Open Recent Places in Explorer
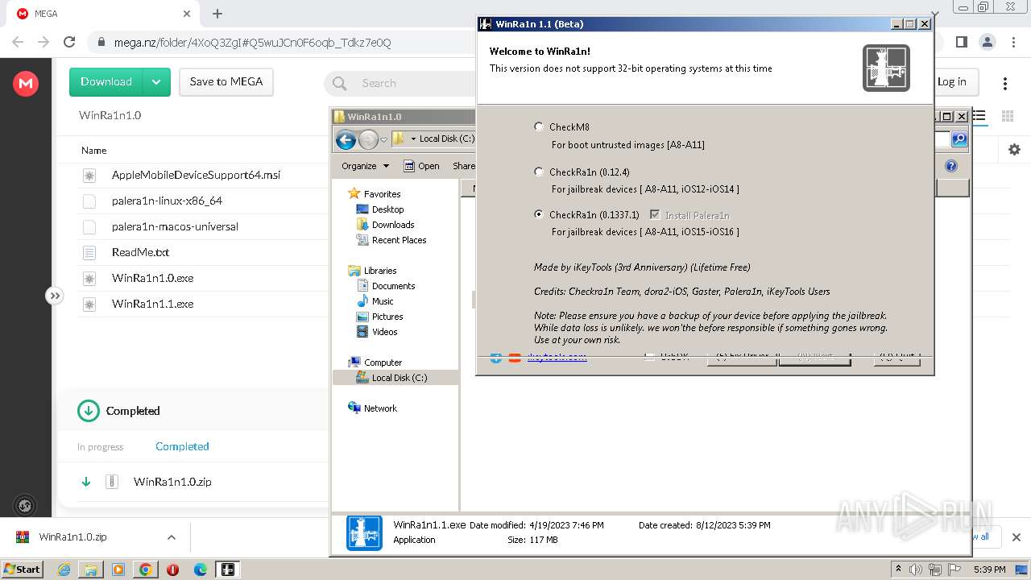This screenshot has width=1031, height=580. pyautogui.click(x=391, y=240)
